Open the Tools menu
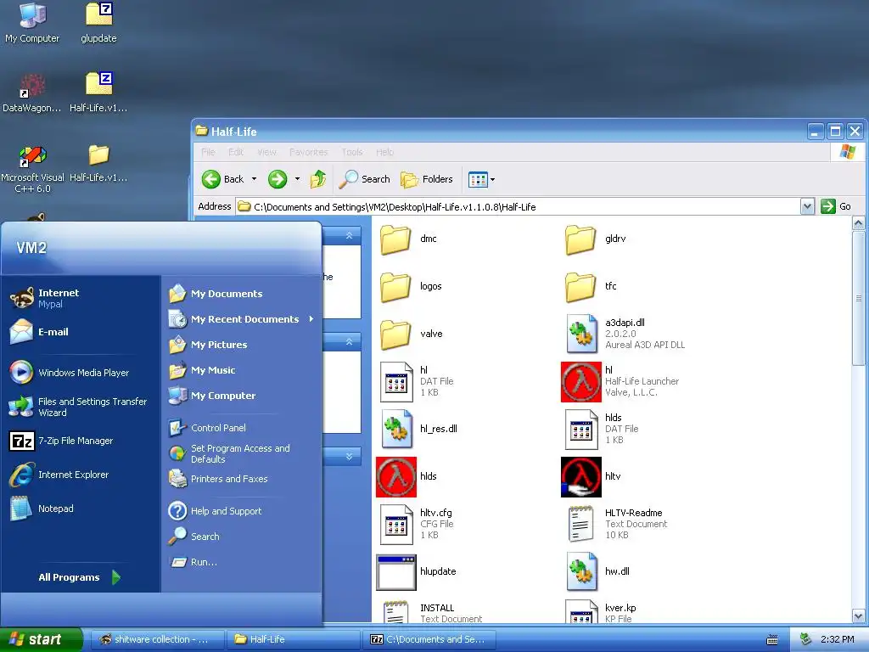The image size is (869, 652). 352,152
